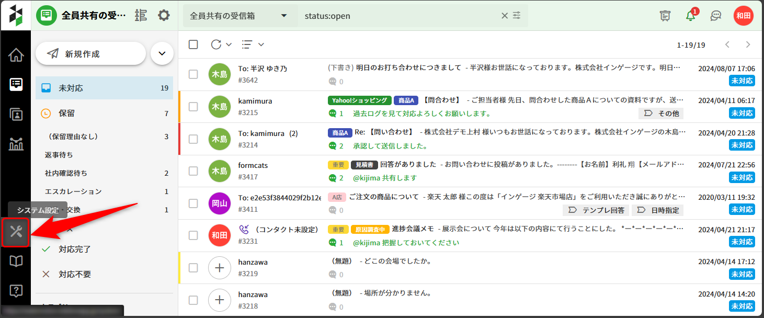
Task: Open the chat bubble icon in header
Action: click(x=716, y=16)
